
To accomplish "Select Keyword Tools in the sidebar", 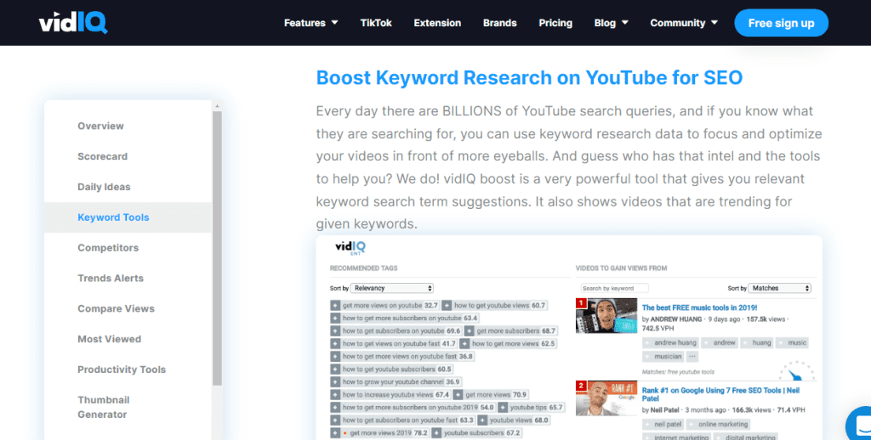I will tap(113, 217).
